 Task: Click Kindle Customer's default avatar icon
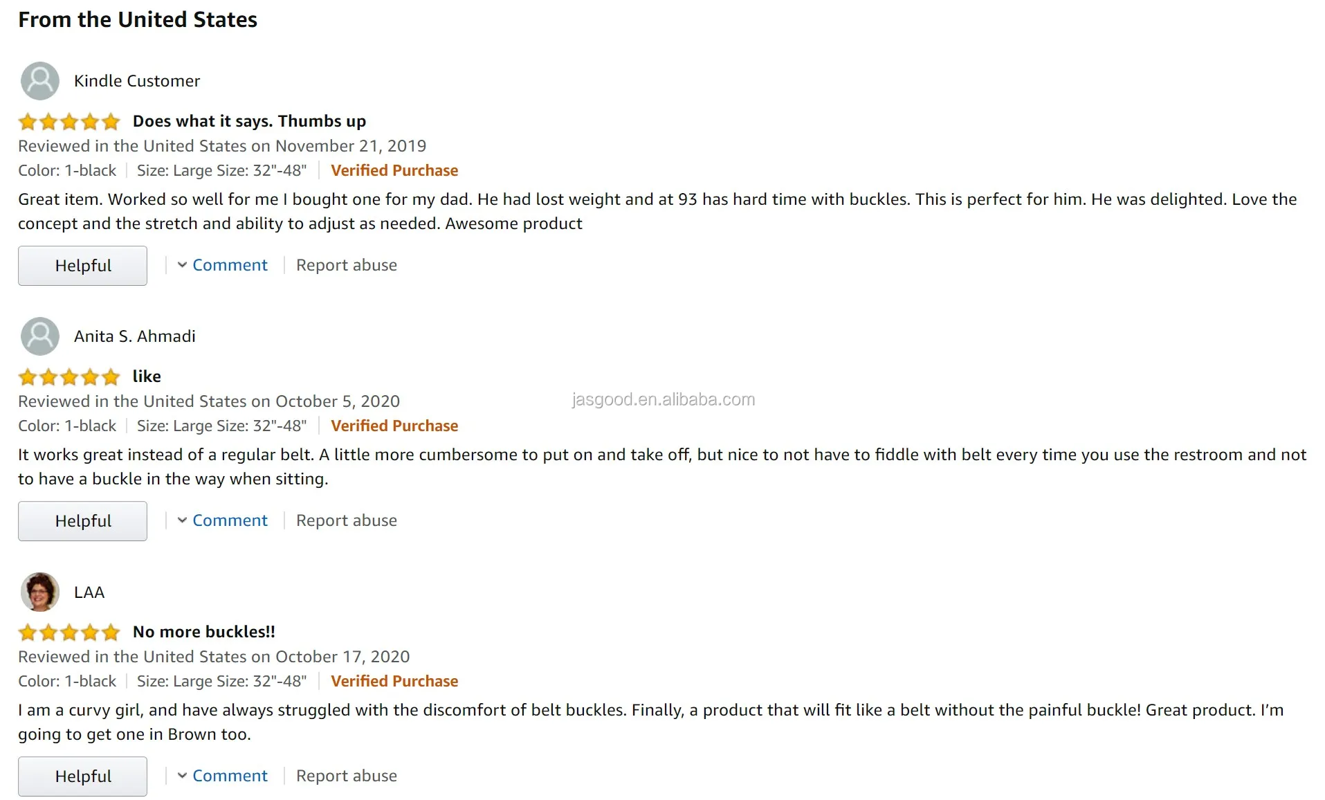[40, 81]
